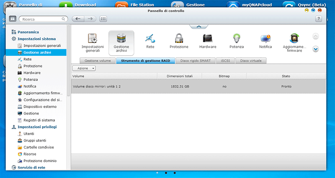The height and width of the screenshot is (178, 335).
Task: Select the Volume disco mirror row
Action: 198,86
